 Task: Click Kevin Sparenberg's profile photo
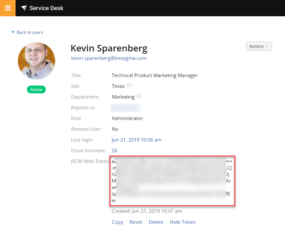pyautogui.click(x=37, y=61)
